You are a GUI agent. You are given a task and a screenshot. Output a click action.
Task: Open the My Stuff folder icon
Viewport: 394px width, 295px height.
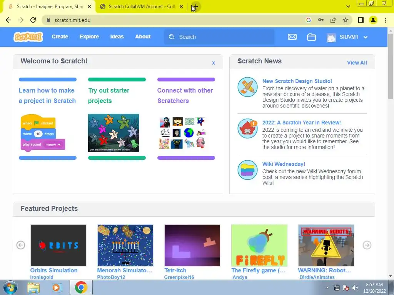tap(311, 37)
